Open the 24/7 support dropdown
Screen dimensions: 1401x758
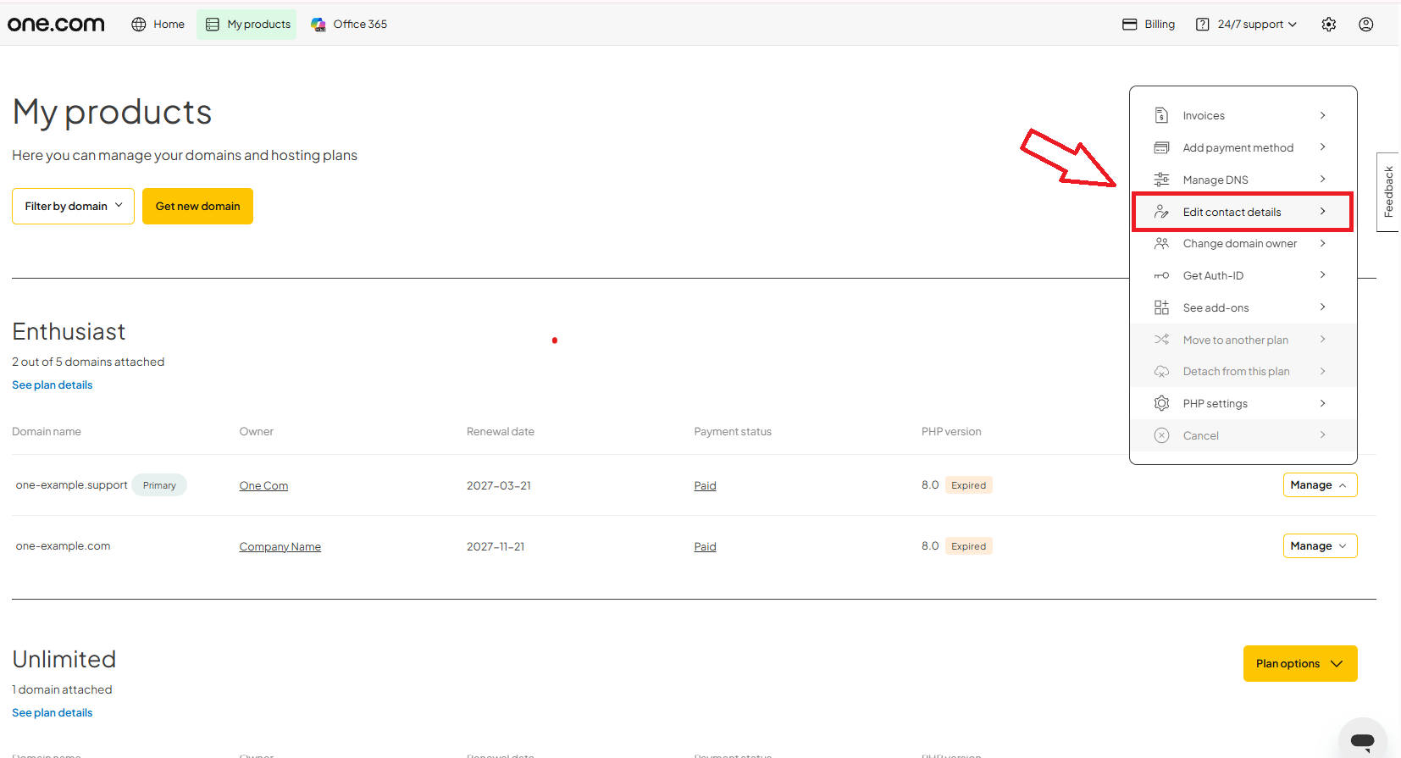coord(1247,25)
